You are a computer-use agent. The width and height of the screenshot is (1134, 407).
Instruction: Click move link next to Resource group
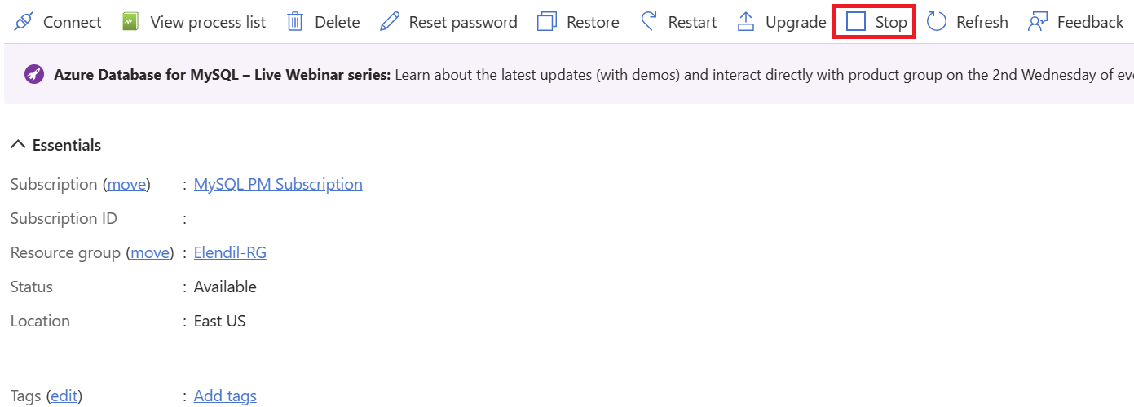(x=150, y=253)
